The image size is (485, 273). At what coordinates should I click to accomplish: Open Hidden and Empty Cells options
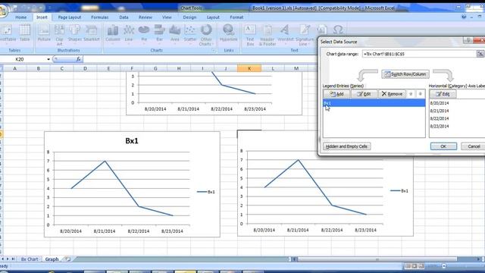(346, 146)
